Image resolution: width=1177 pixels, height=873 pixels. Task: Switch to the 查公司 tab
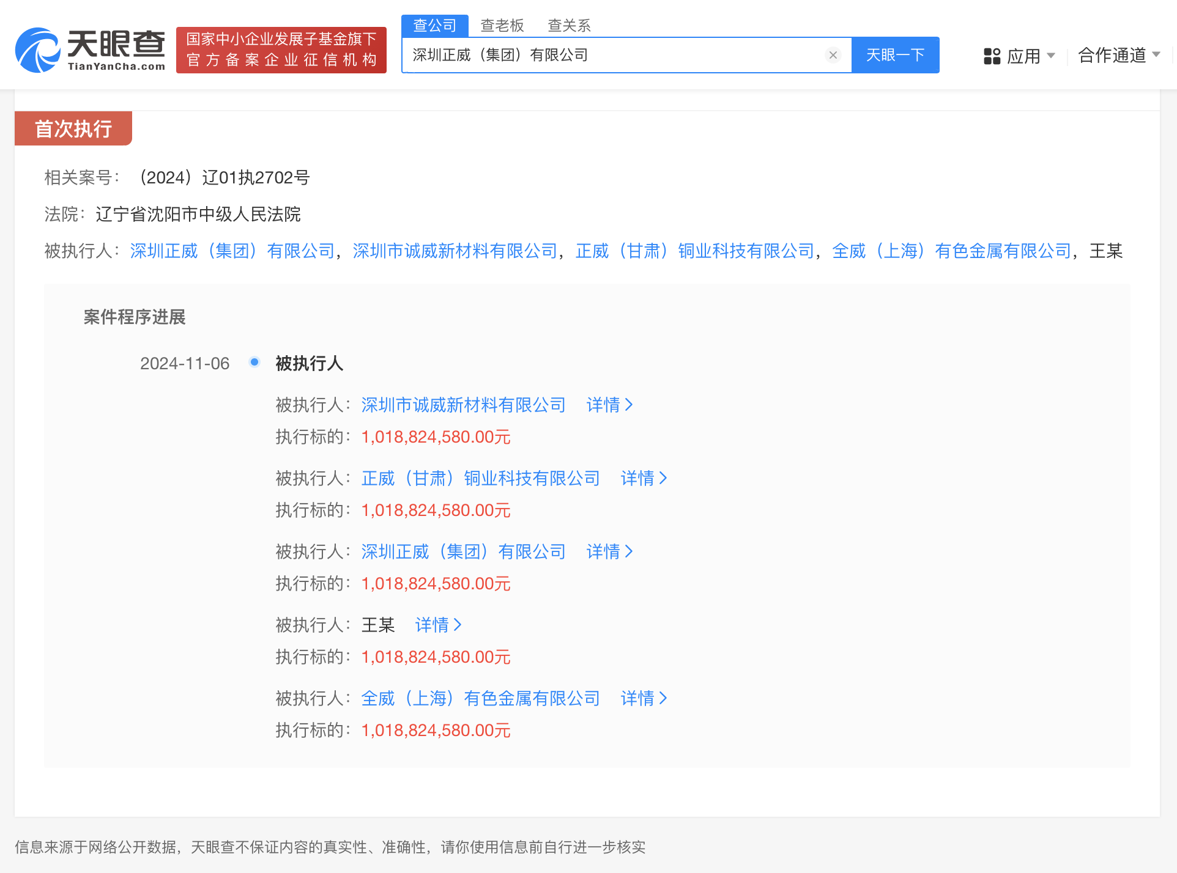point(435,25)
